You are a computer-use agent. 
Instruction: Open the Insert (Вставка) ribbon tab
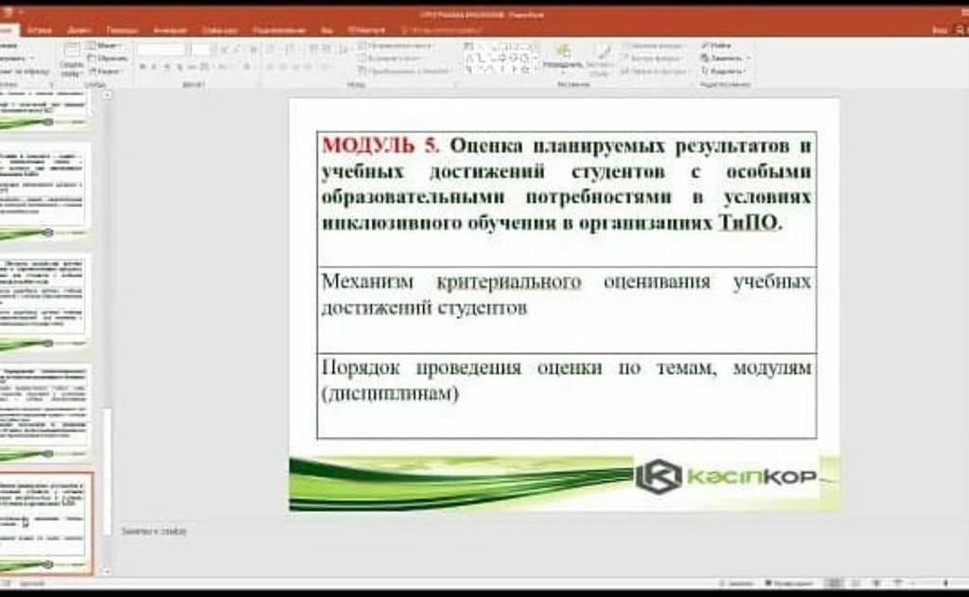40,30
